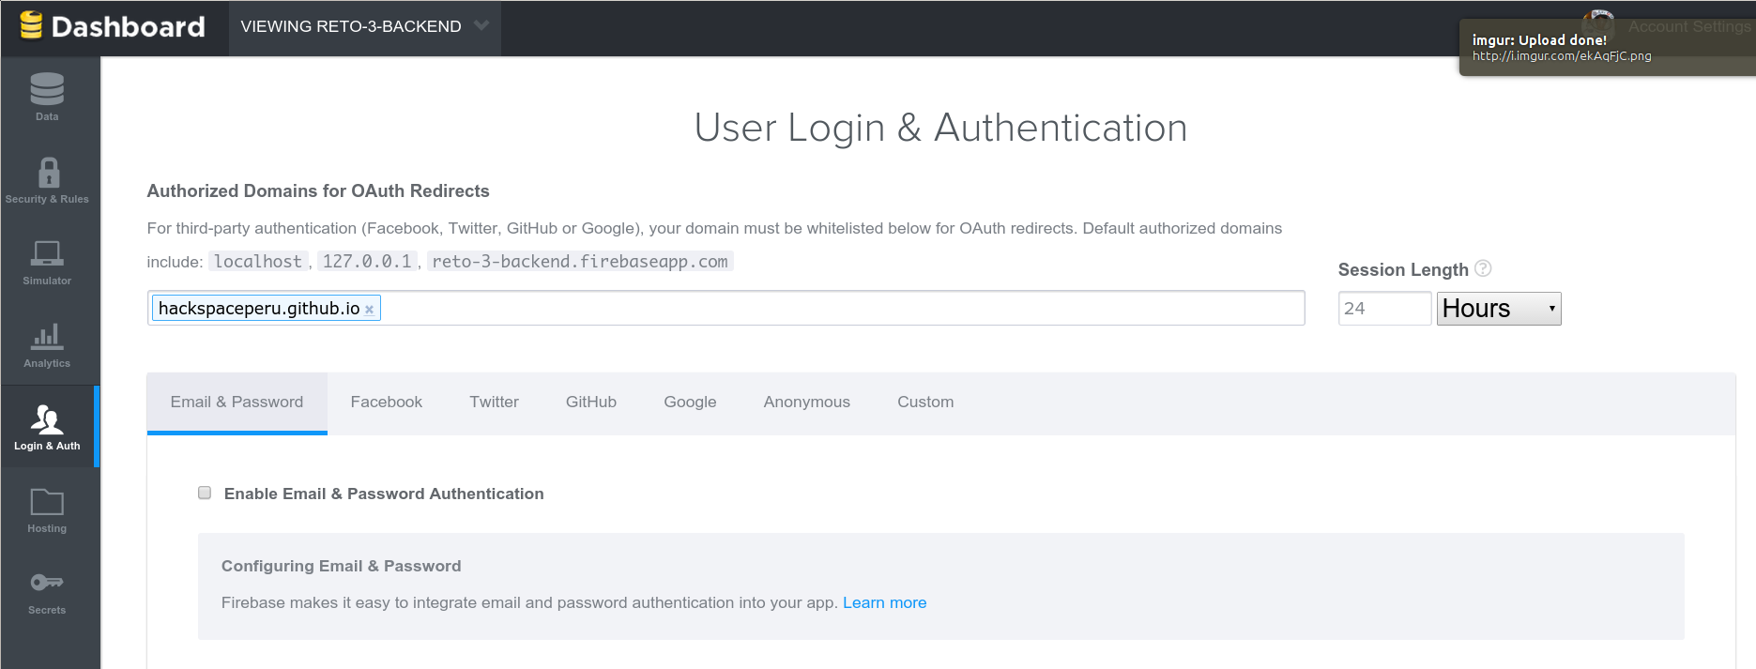Open the Simulator laptop icon
1756x669 pixels.
pyautogui.click(x=47, y=253)
